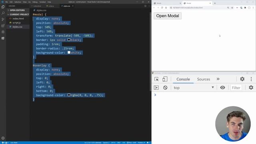
Task: Open the DevTools settings gear
Action: pyautogui.click(x=242, y=79)
